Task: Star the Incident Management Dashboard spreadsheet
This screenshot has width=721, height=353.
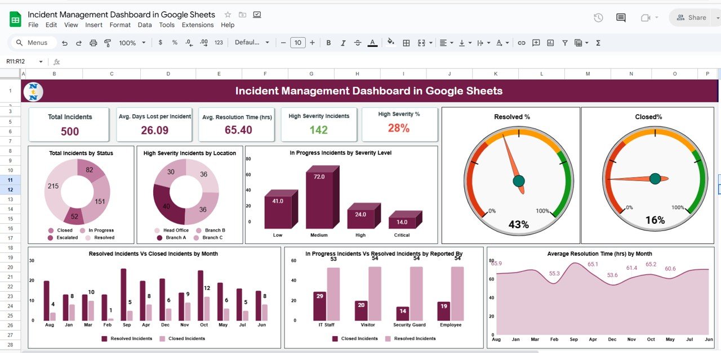Action: 227,14
